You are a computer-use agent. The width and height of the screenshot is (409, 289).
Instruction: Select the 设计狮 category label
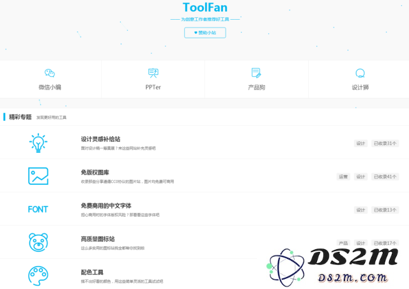pyautogui.click(x=360, y=87)
